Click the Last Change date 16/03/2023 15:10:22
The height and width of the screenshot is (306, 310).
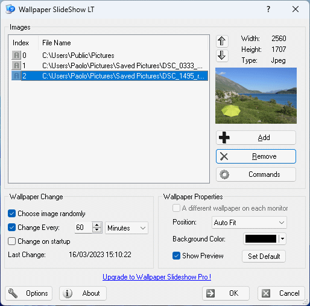100,255
